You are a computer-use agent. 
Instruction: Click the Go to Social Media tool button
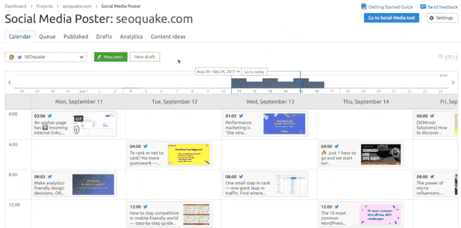(x=391, y=18)
